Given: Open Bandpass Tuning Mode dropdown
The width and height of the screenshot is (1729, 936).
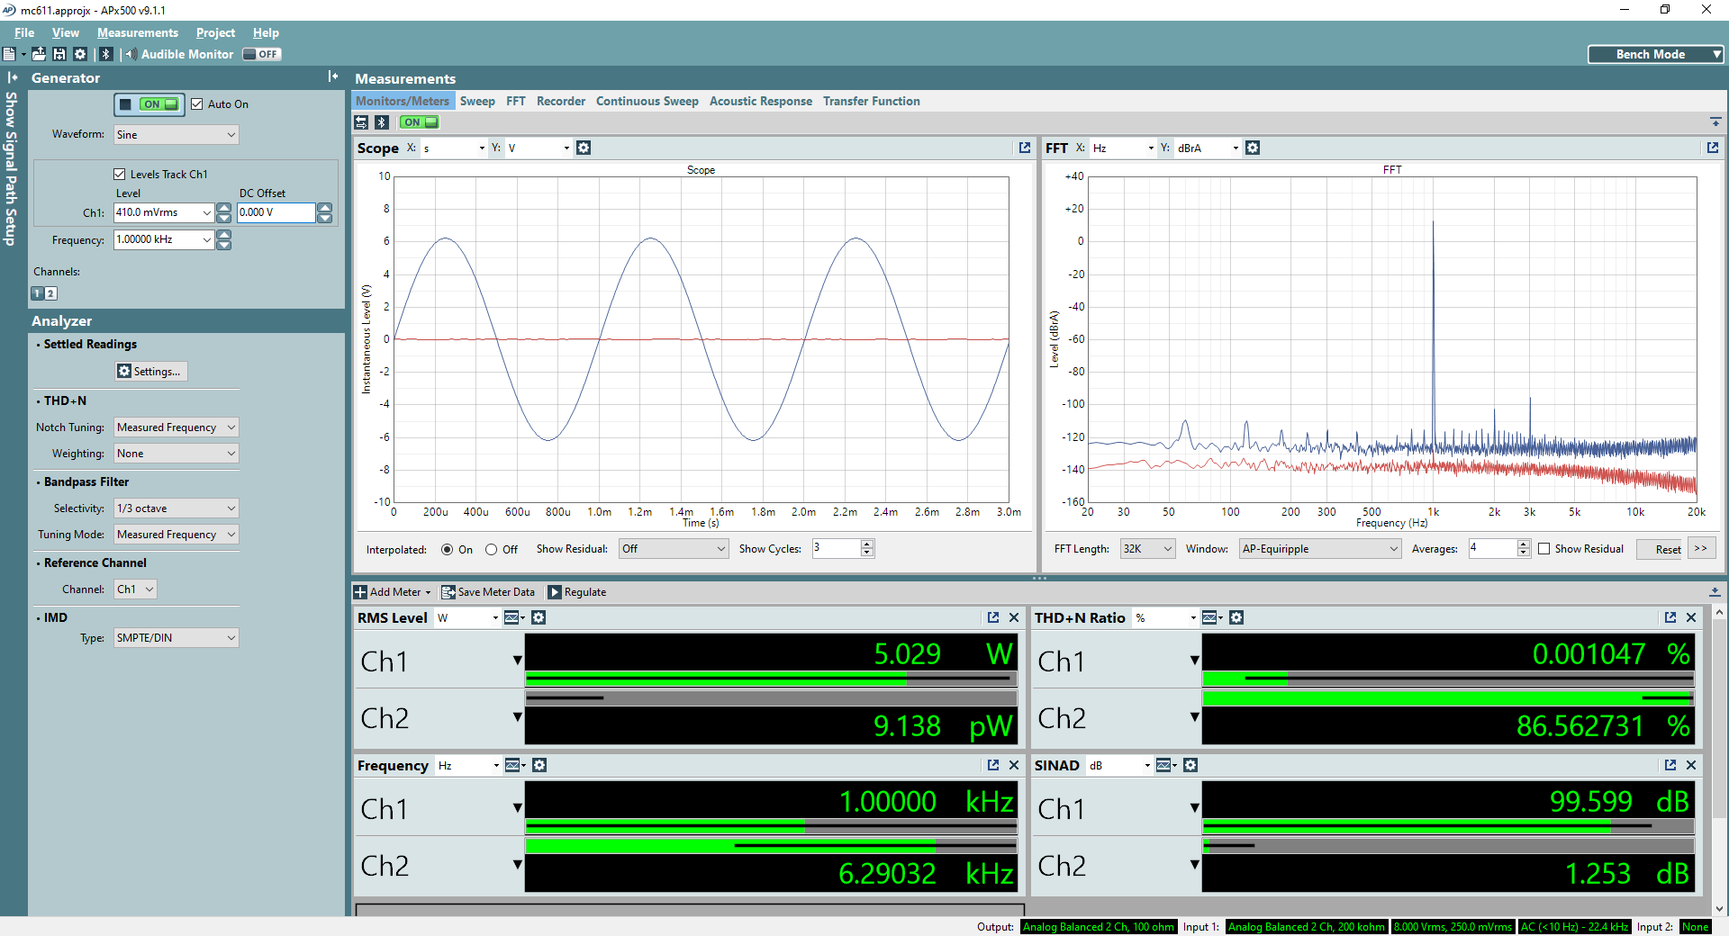Looking at the screenshot, I should pyautogui.click(x=177, y=535).
